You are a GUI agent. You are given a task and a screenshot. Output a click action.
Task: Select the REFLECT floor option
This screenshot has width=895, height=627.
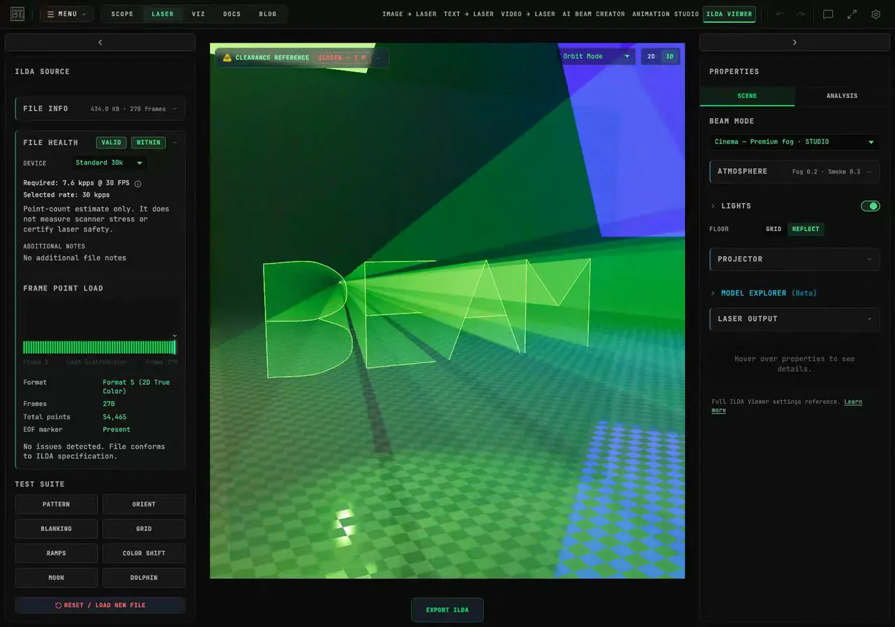click(x=805, y=229)
